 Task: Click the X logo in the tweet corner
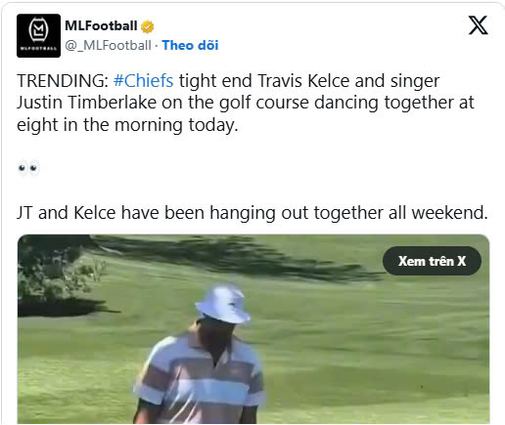[478, 25]
